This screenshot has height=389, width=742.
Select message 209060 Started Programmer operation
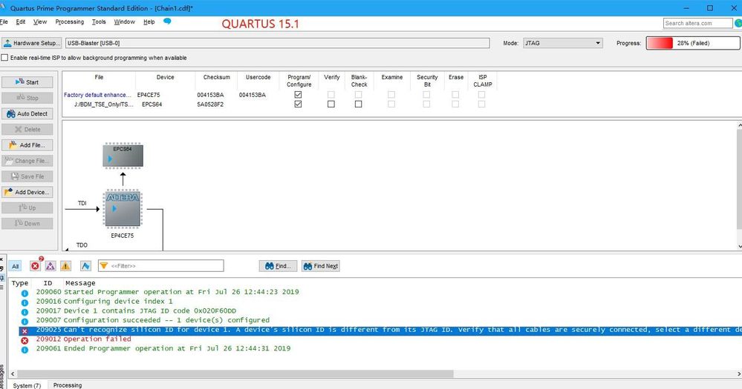pos(167,292)
